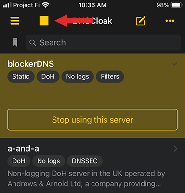185x193 pixels.
Task: Tap the No logs tag under a-and-a
Action: tap(49, 161)
